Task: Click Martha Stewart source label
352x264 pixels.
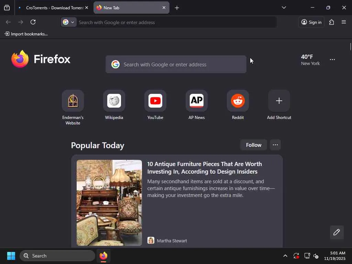Action: pos(172,241)
